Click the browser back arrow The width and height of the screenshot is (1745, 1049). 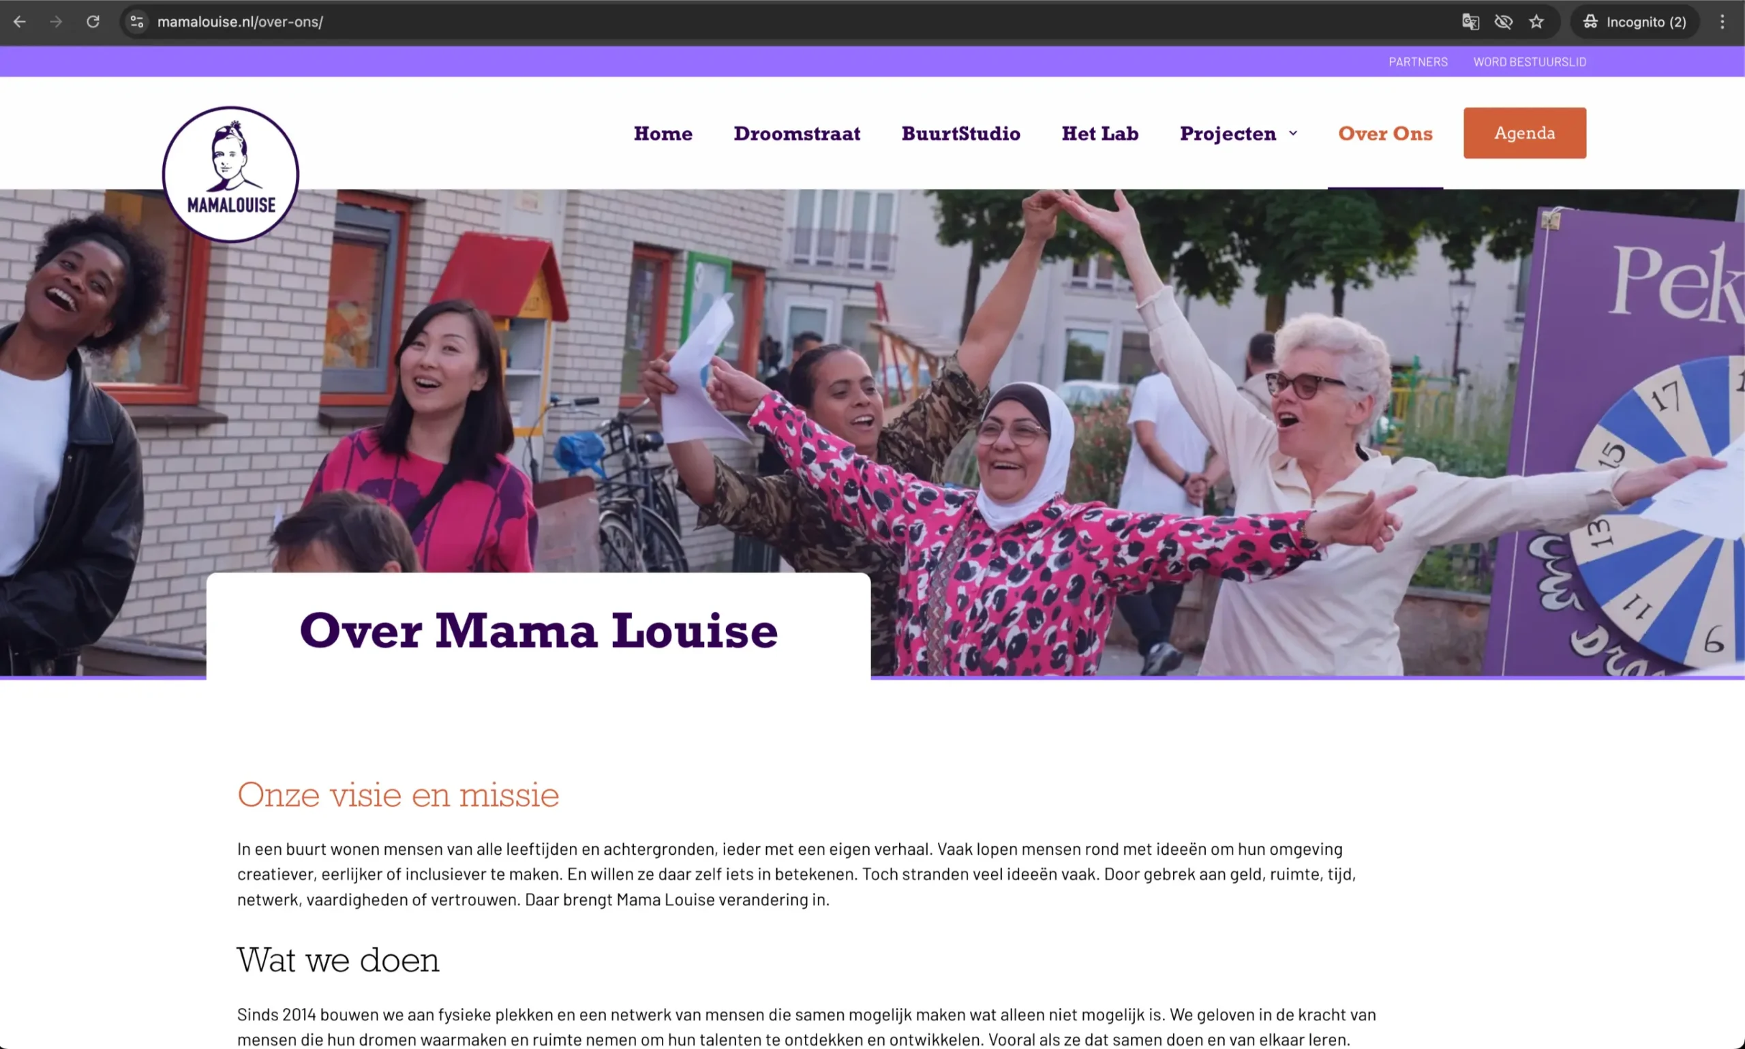tap(20, 22)
